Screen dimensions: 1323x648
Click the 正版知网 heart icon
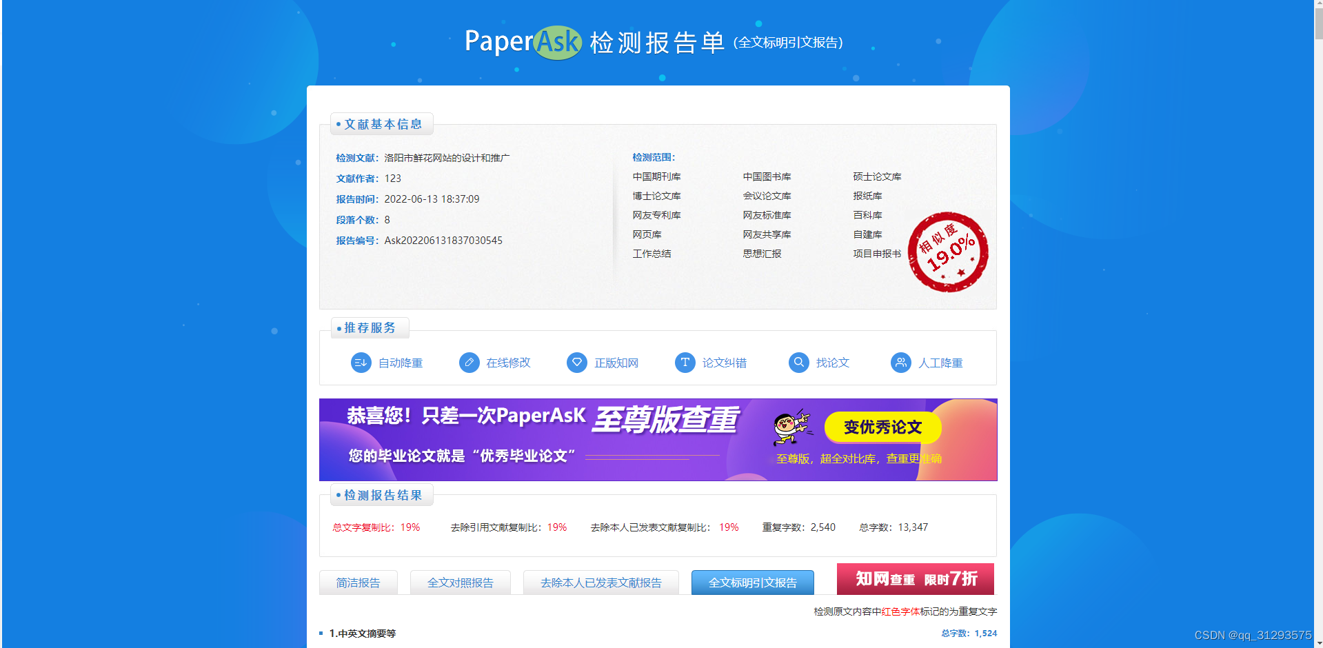[x=577, y=363]
